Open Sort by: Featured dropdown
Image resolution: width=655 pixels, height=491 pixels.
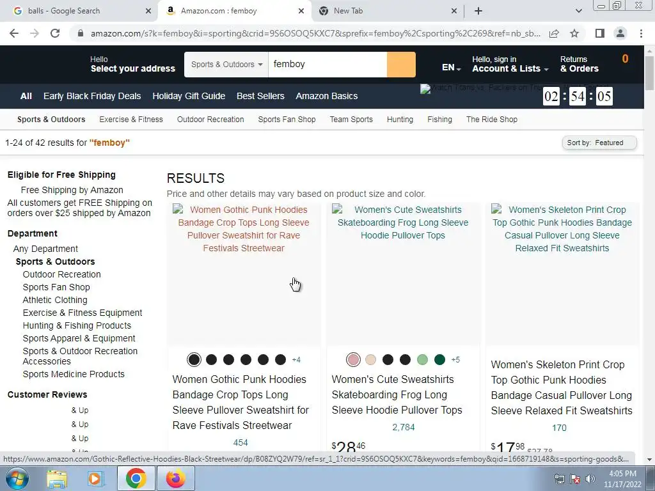pyautogui.click(x=599, y=143)
